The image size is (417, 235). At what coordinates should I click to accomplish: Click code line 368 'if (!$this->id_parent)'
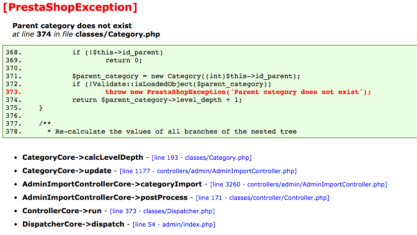pos(117,52)
